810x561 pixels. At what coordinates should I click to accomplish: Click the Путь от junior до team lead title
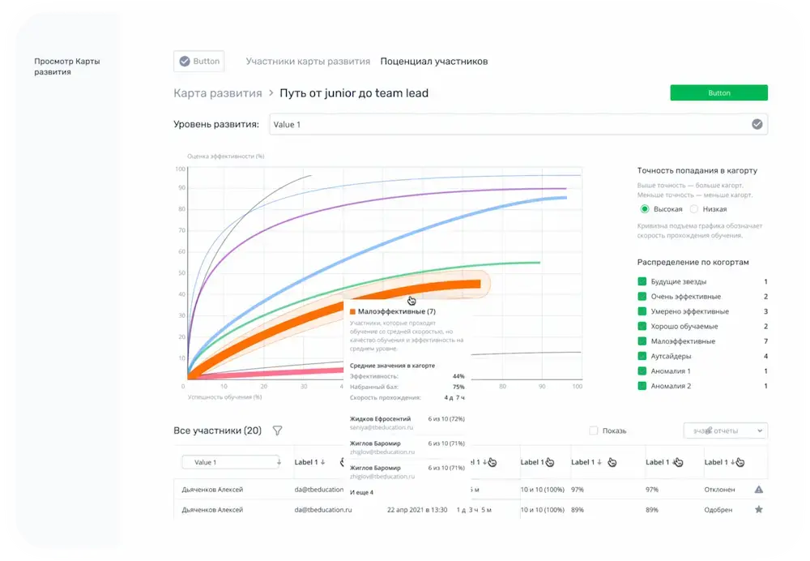354,93
